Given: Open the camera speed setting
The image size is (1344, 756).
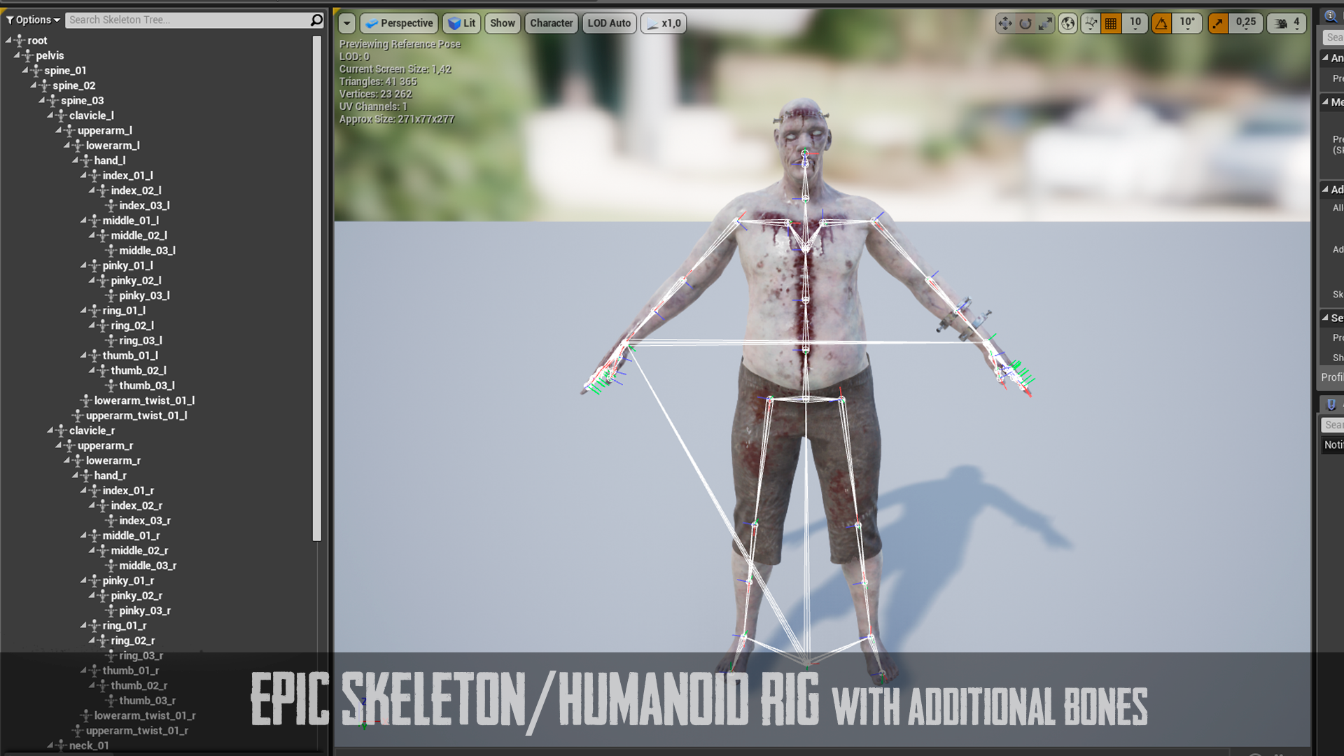Looking at the screenshot, I should pos(1288,23).
